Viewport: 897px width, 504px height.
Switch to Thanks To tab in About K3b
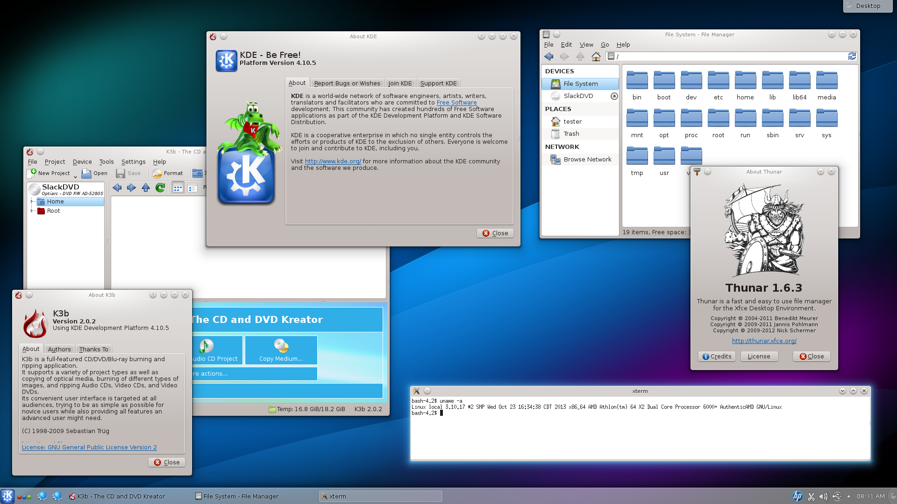point(93,349)
